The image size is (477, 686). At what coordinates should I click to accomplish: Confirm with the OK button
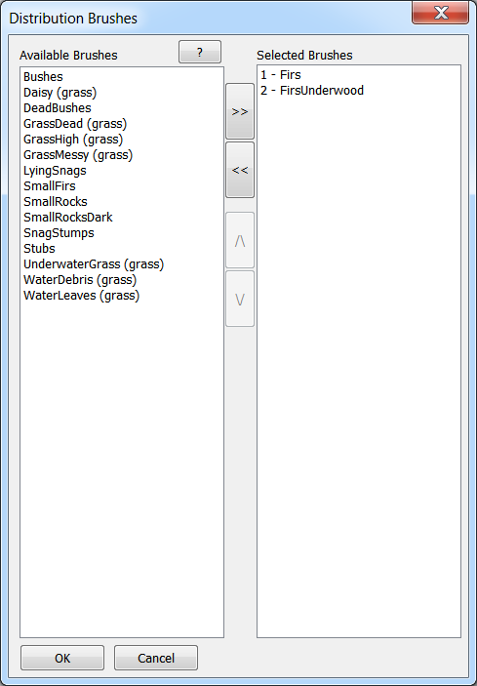click(x=62, y=658)
